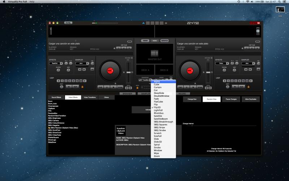Choose the Zoom transition
This screenshot has height=181, width=289.
(163, 156)
